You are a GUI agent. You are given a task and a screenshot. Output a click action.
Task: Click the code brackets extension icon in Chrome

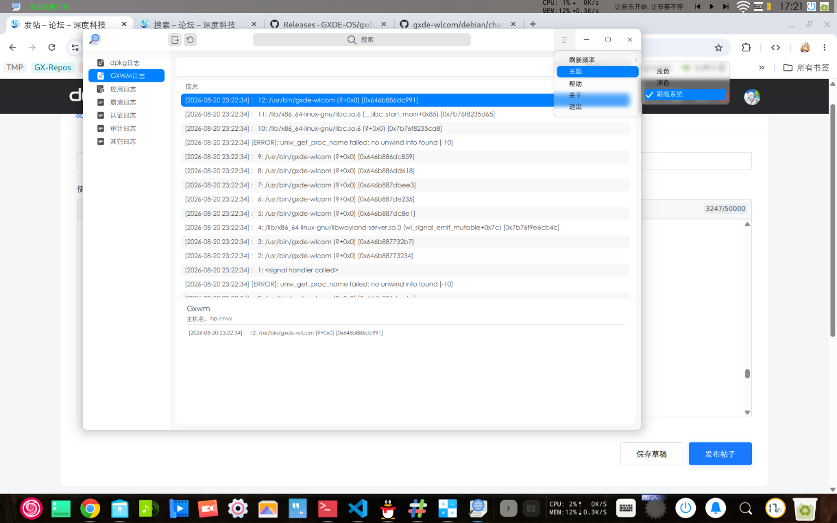pyautogui.click(x=775, y=47)
